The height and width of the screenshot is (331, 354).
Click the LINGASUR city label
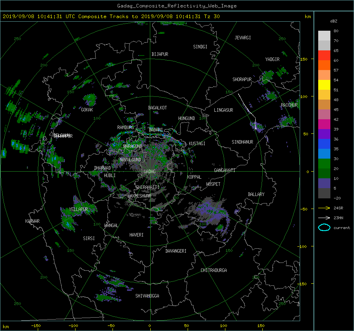click(223, 110)
